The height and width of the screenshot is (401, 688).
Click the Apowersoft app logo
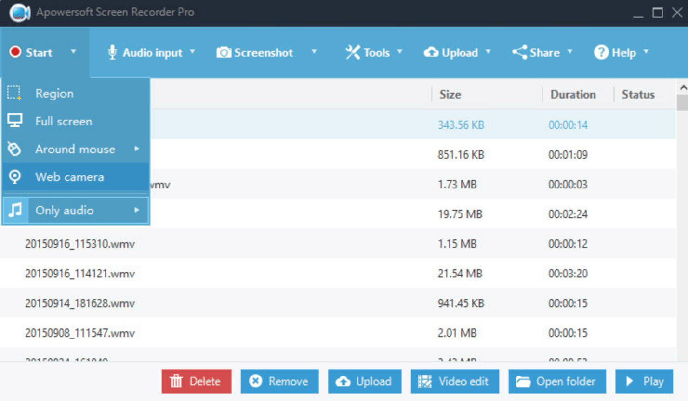pyautogui.click(x=20, y=13)
